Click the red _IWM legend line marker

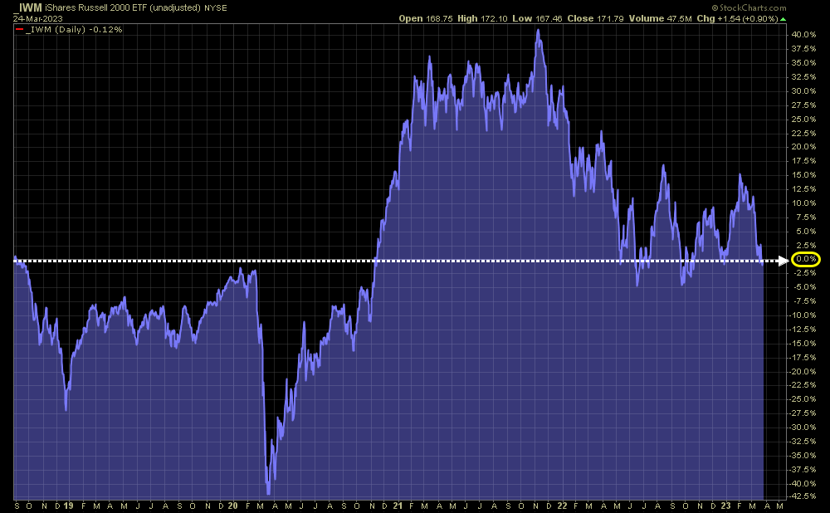pyautogui.click(x=20, y=30)
